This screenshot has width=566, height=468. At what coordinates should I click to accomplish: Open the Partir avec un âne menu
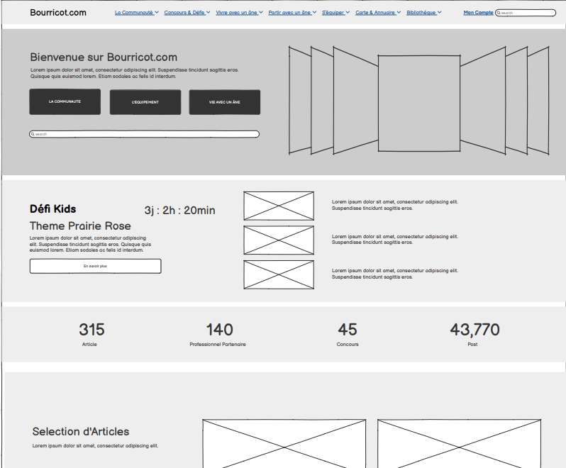click(292, 13)
